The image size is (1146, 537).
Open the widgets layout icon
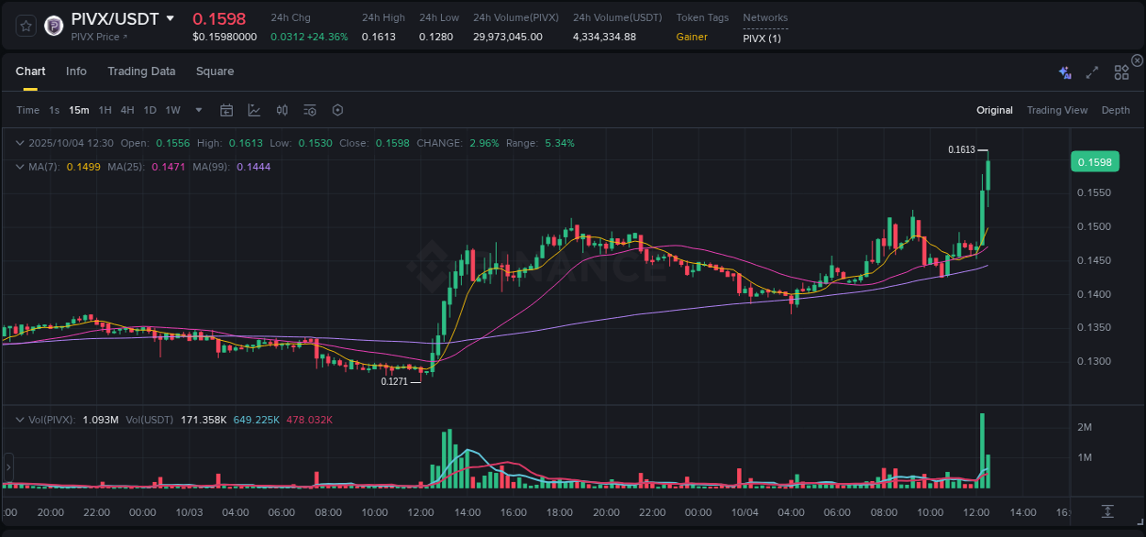click(1121, 71)
